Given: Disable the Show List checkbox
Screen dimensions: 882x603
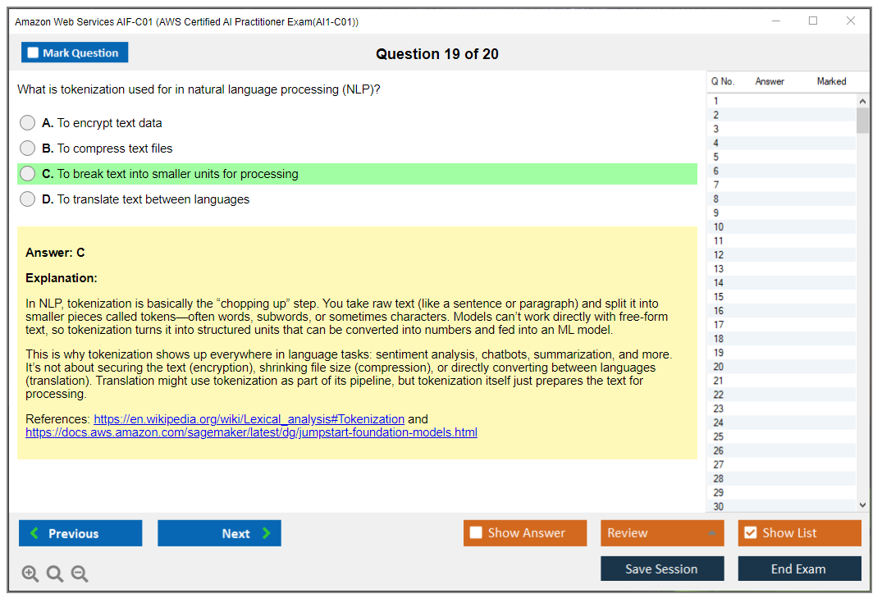Looking at the screenshot, I should pos(750,532).
